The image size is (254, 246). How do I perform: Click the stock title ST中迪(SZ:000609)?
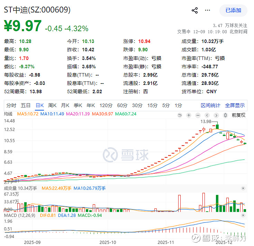tap(37, 10)
